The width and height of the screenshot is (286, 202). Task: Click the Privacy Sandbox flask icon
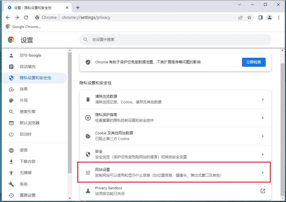click(88, 191)
